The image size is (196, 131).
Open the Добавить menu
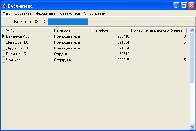coord(23,13)
